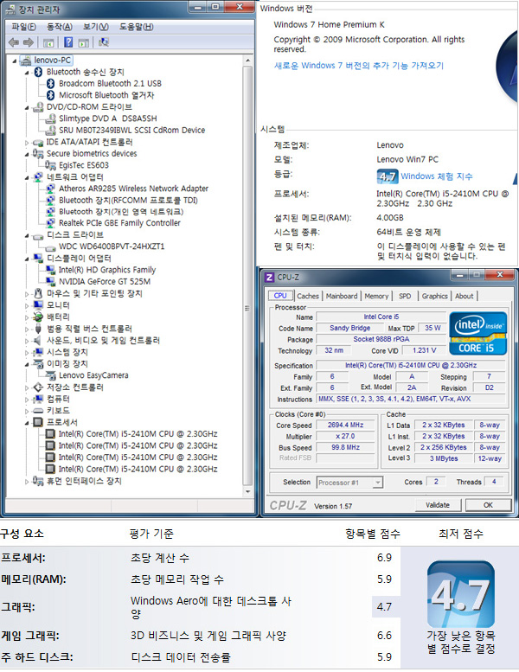Expand the 시스템 장치 category
The image size is (519, 672).
27,353
